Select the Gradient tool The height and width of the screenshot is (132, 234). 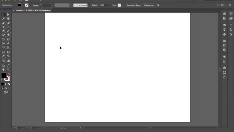point(8,52)
